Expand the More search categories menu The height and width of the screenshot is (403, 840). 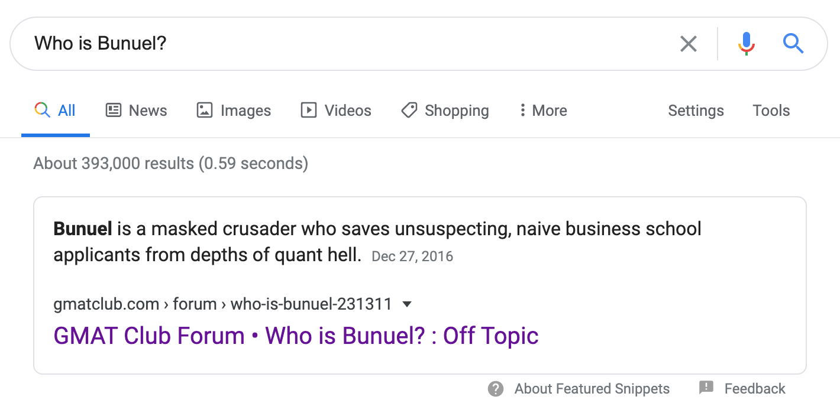[x=543, y=110]
